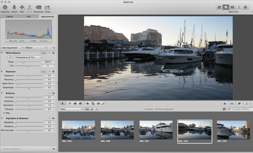
Task: Click the auto enhance magic wand button
Action: (53, 47)
